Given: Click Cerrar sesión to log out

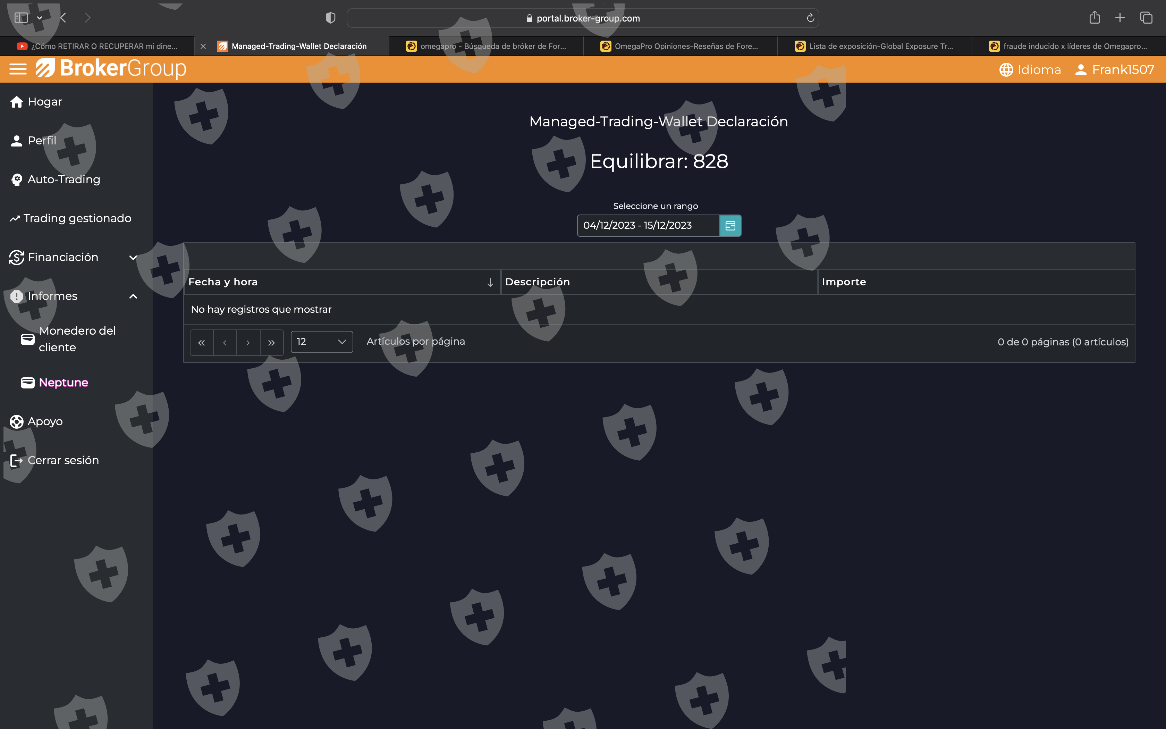Looking at the screenshot, I should 63,460.
